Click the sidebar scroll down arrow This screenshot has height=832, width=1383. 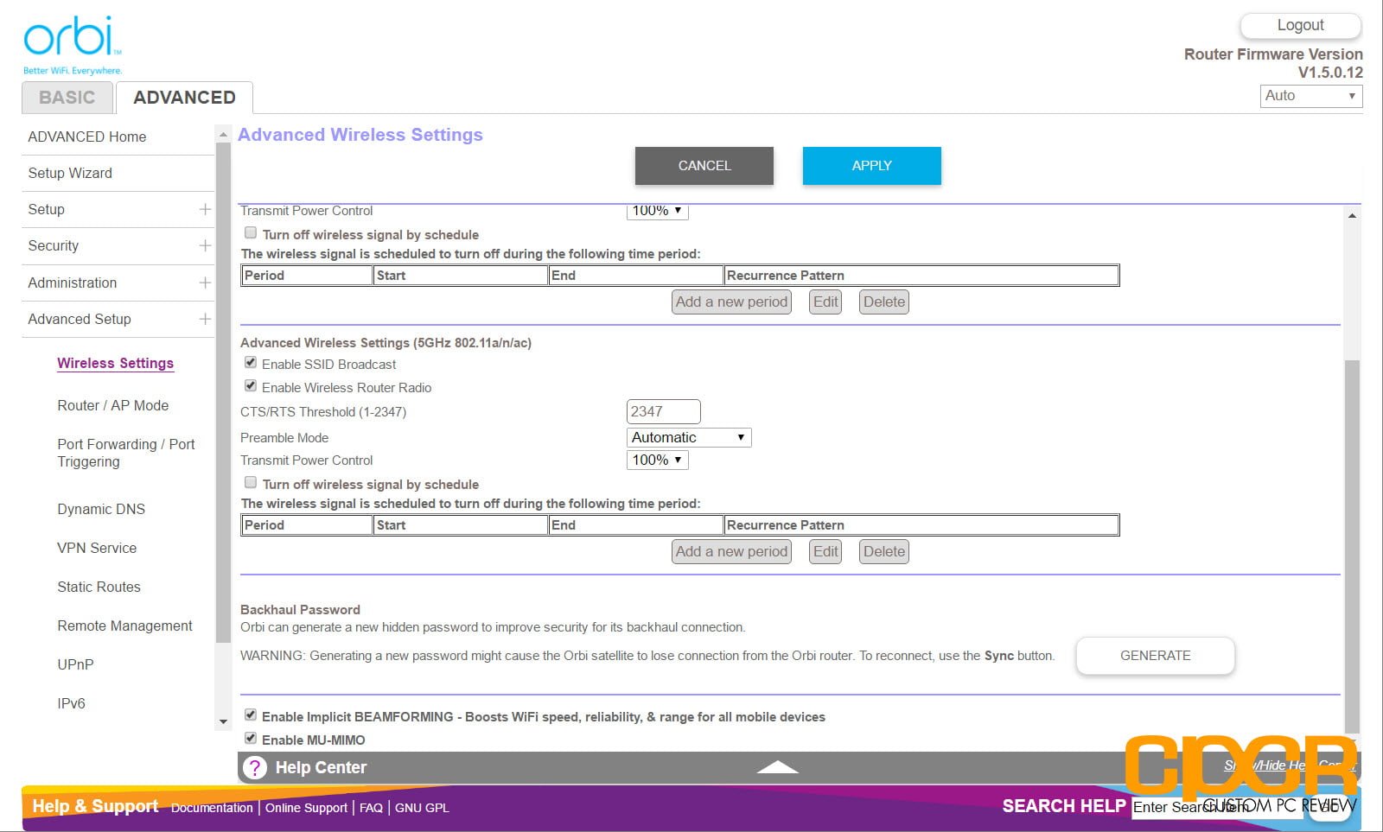pyautogui.click(x=223, y=721)
